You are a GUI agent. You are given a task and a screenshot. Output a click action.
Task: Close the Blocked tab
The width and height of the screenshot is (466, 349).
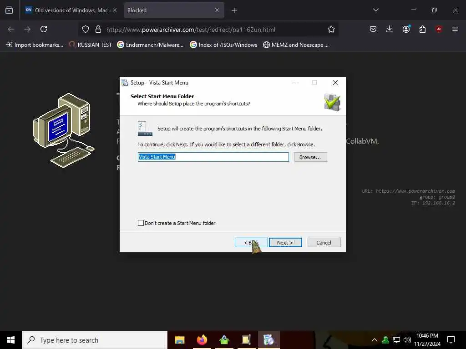pos(217,10)
